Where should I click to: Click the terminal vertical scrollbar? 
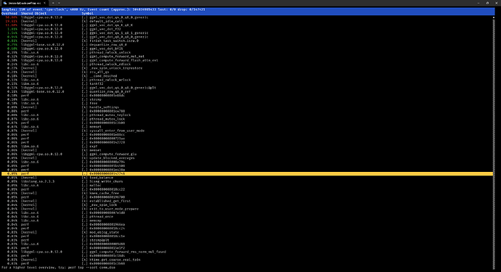494,142
